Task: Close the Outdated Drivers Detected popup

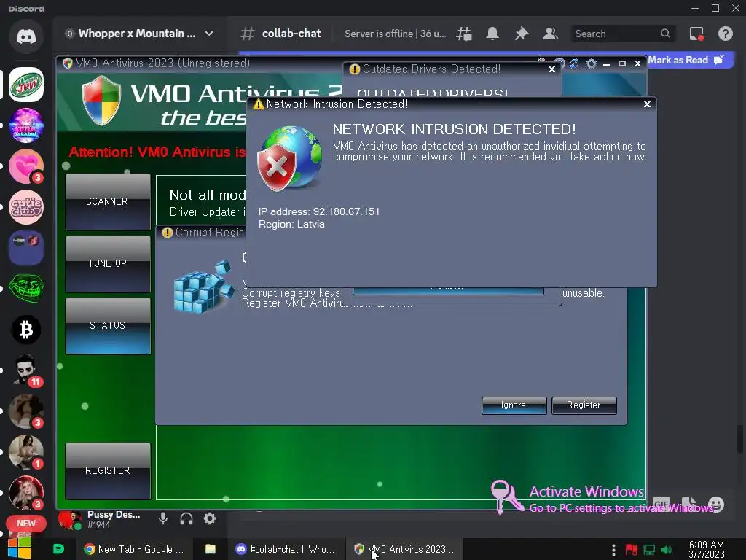Action: click(x=552, y=69)
